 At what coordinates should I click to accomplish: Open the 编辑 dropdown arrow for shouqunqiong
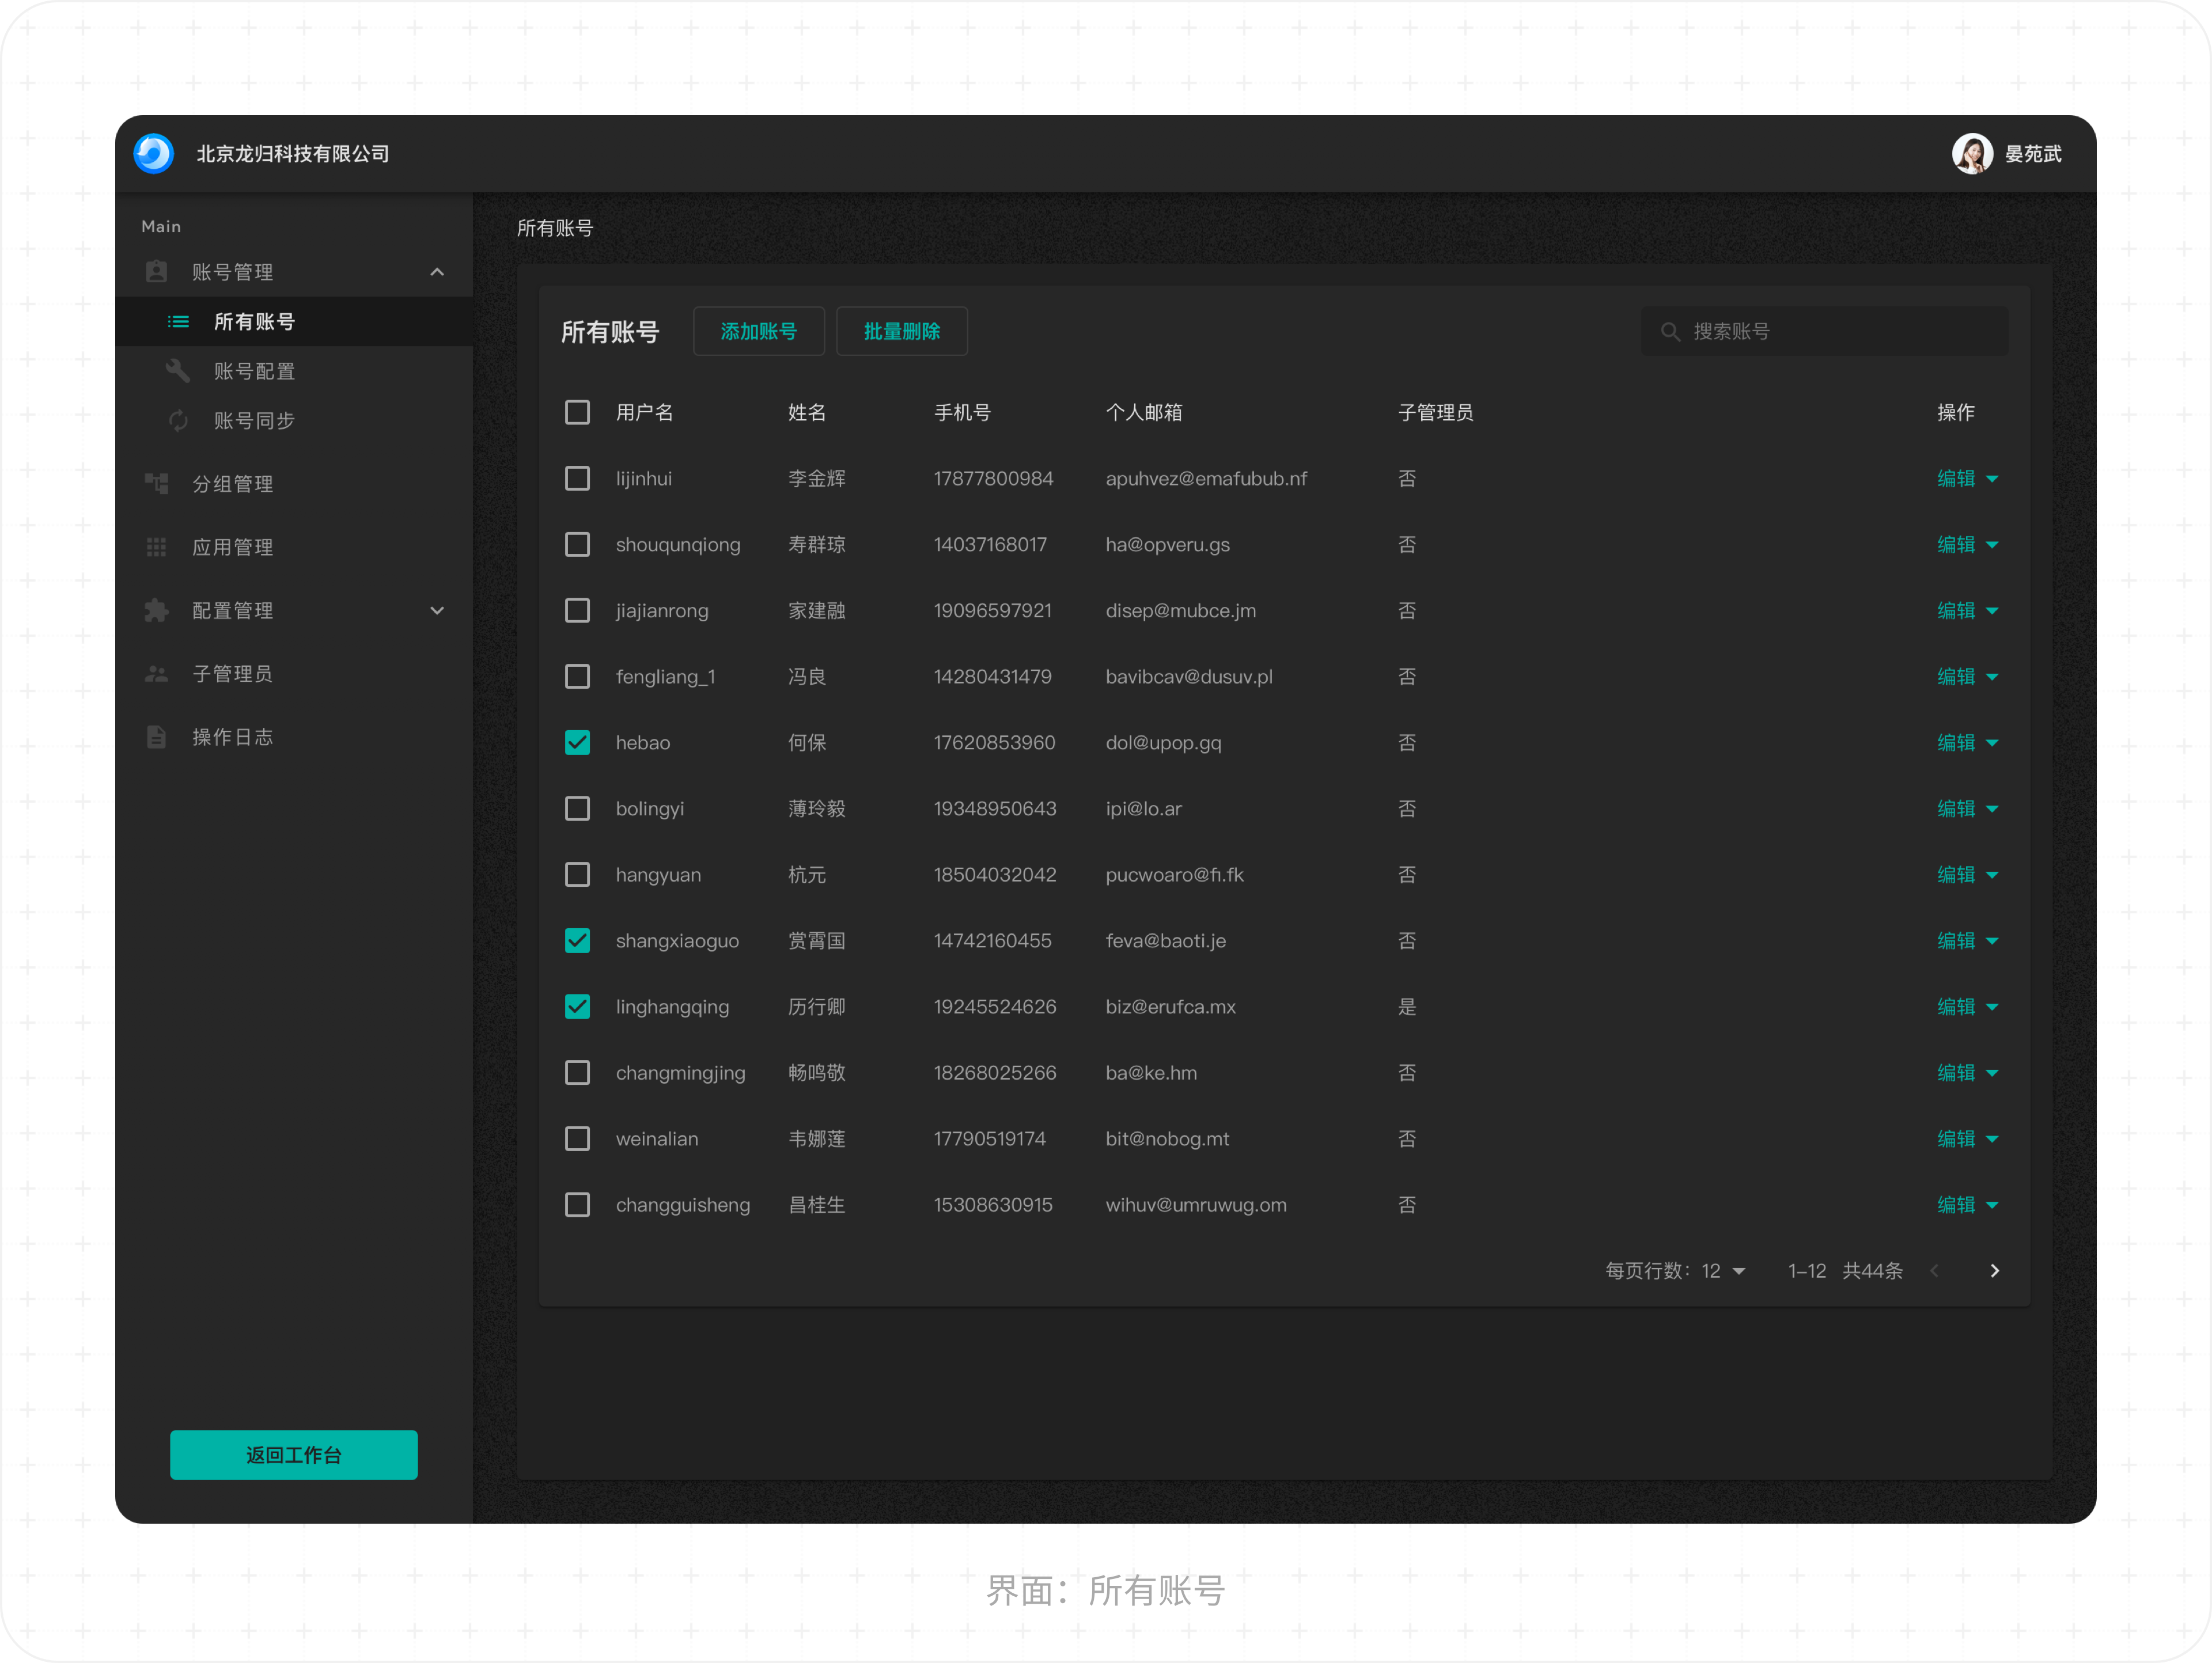pos(1992,546)
